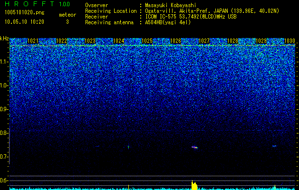Image resolution: width=299 pixels, height=190 pixels.
Task: Select antenna text A504HB(yagi 4el)
Action: 168,22
